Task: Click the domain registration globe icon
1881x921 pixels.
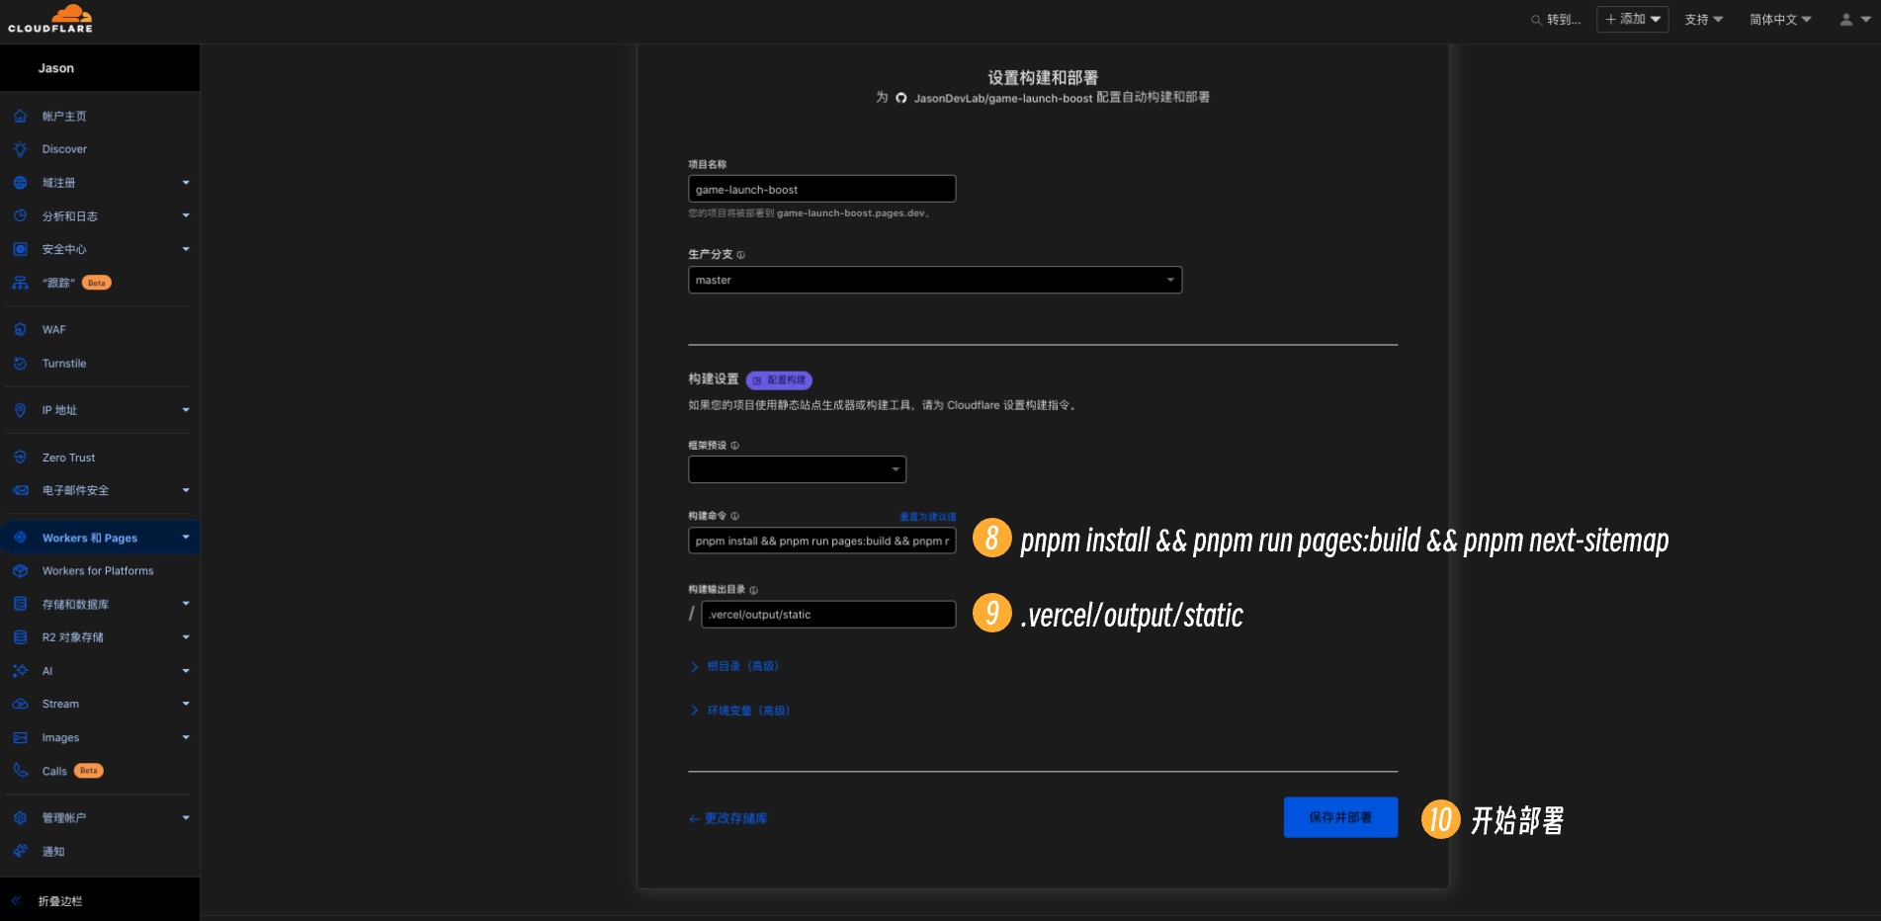Action: pos(20,183)
